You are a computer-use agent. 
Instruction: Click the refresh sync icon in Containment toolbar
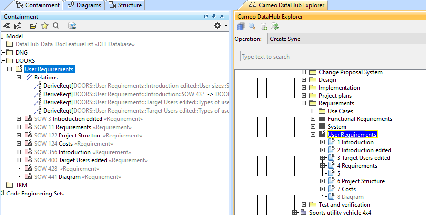(x=72, y=26)
